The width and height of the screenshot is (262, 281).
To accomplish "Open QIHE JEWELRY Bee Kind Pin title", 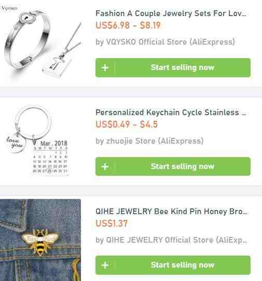I will [x=171, y=212].
